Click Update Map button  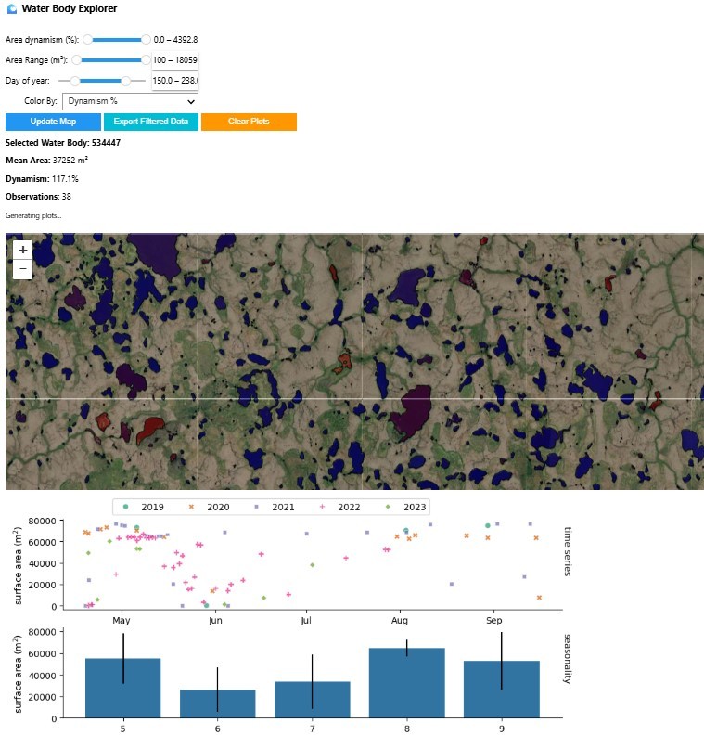point(53,122)
